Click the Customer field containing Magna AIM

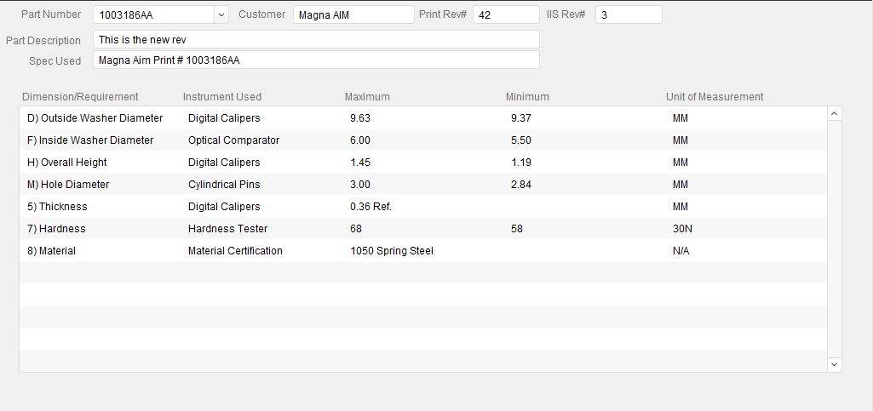353,14
